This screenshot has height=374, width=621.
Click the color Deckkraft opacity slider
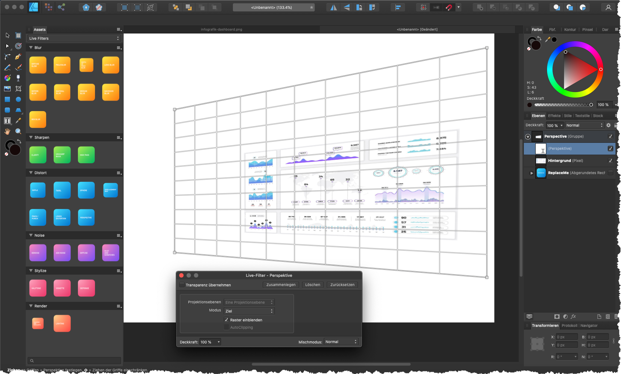click(x=563, y=105)
